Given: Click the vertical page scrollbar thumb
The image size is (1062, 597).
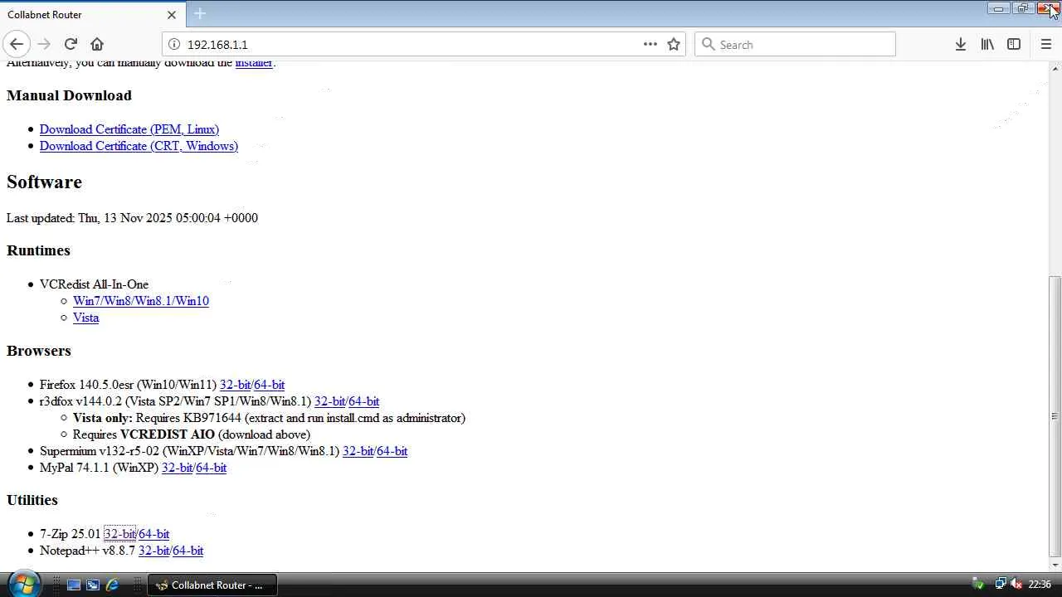Looking at the screenshot, I should coord(1055,416).
